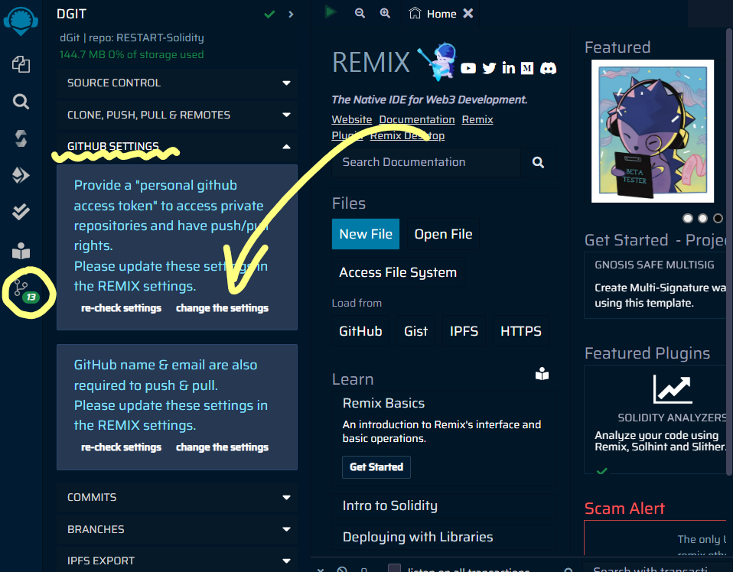The width and height of the screenshot is (733, 572).
Task: Open the Remix home logo icon
Action: click(21, 21)
